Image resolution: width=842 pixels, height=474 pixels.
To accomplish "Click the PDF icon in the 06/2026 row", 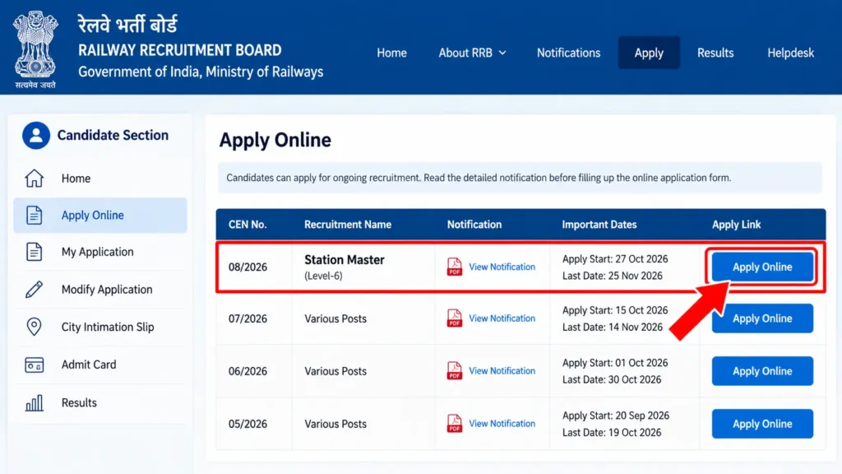I will pyautogui.click(x=454, y=371).
